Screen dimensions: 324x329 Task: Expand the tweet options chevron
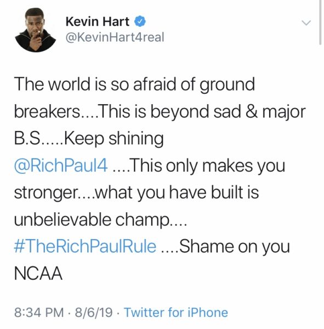tap(306, 22)
